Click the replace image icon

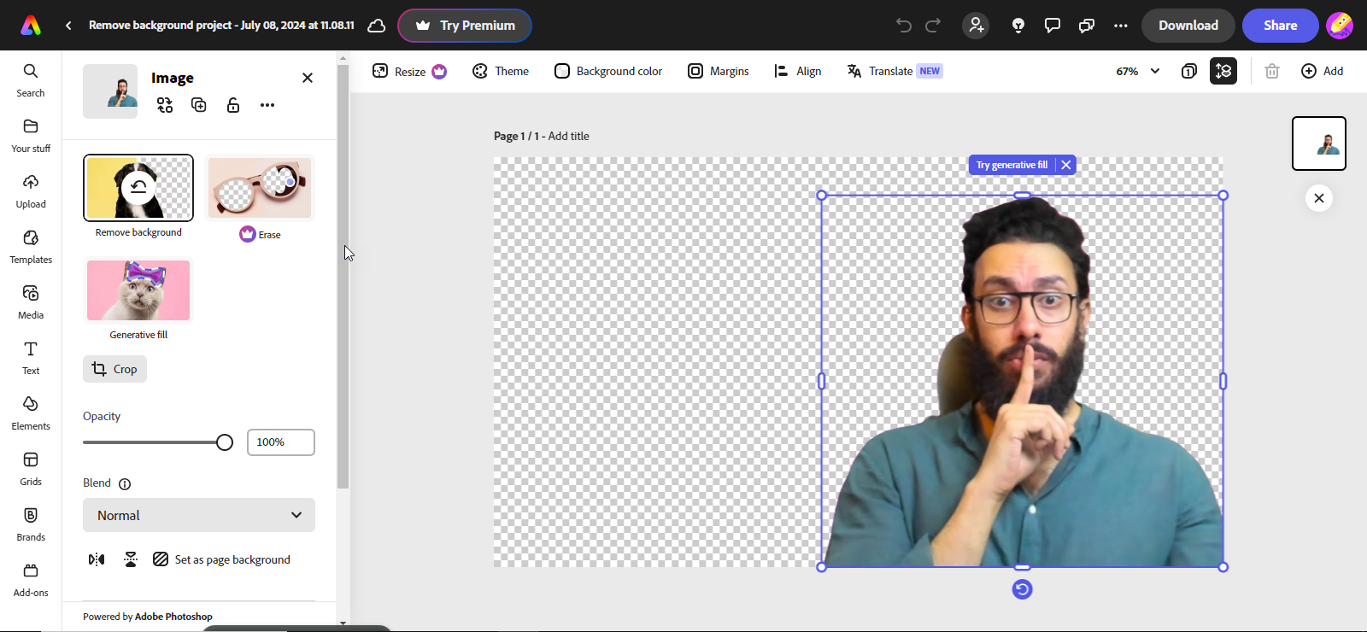165,105
